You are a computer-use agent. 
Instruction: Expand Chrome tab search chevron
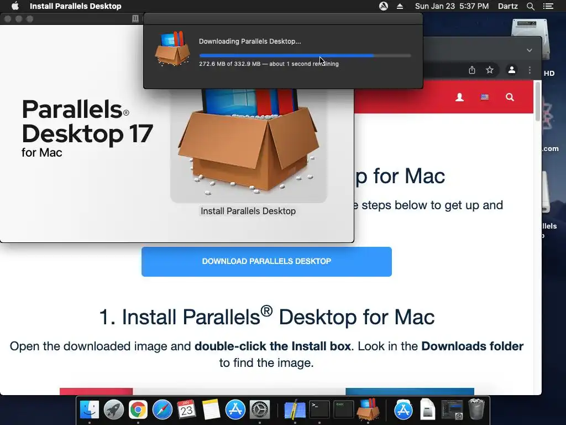tap(529, 50)
